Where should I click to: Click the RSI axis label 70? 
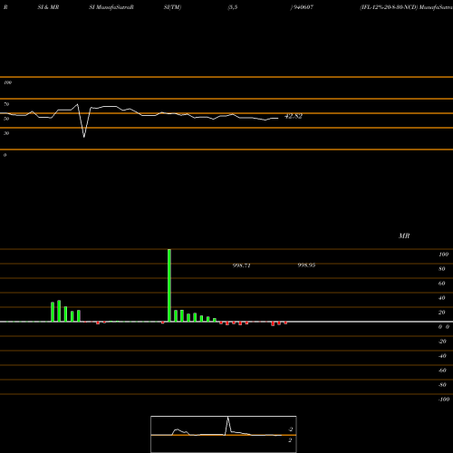pyautogui.click(x=6, y=104)
